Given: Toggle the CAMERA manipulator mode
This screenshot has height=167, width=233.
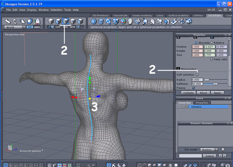Looking at the screenshot, I should pos(37,27).
